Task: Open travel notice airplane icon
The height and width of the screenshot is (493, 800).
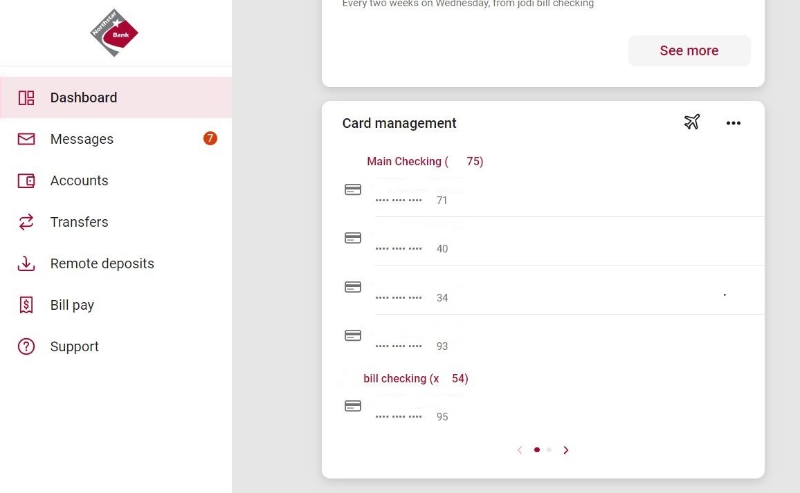Action: point(692,122)
